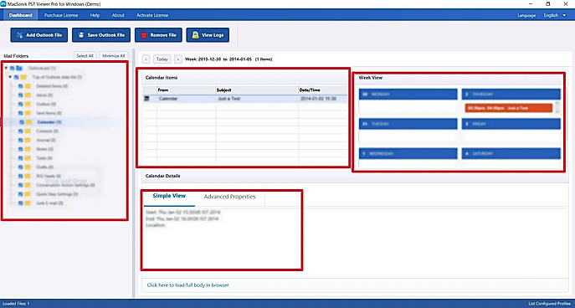Screen dimensions: 575x308
Task: Switch to the Simple View tab
Action: [x=169, y=196]
